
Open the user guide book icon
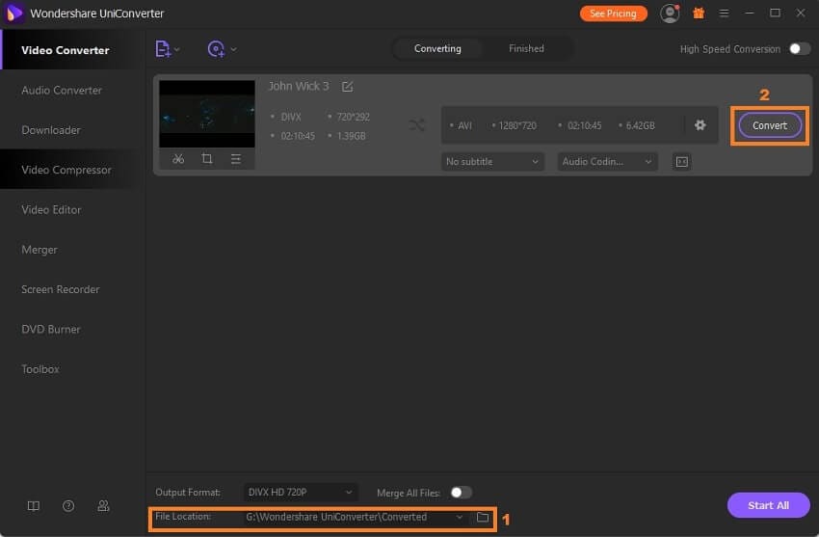pos(34,505)
